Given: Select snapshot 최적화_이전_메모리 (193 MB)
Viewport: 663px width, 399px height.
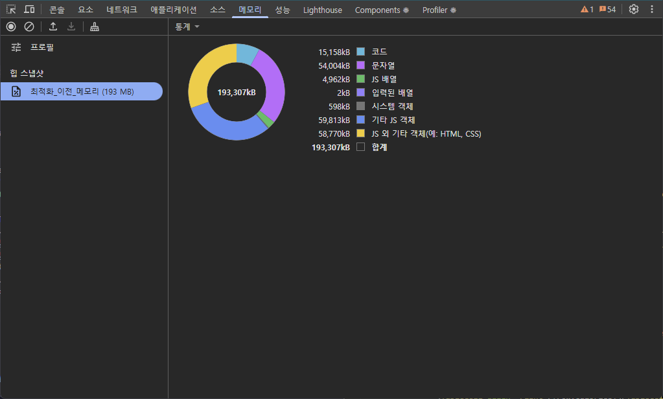Looking at the screenshot, I should point(82,91).
